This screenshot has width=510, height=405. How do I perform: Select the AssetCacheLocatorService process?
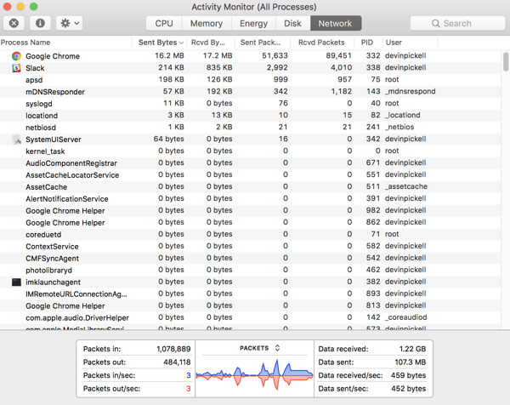coord(72,175)
